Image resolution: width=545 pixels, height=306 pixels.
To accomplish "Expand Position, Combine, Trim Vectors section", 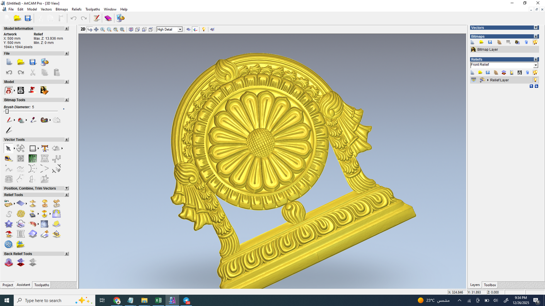I will 67,188.
